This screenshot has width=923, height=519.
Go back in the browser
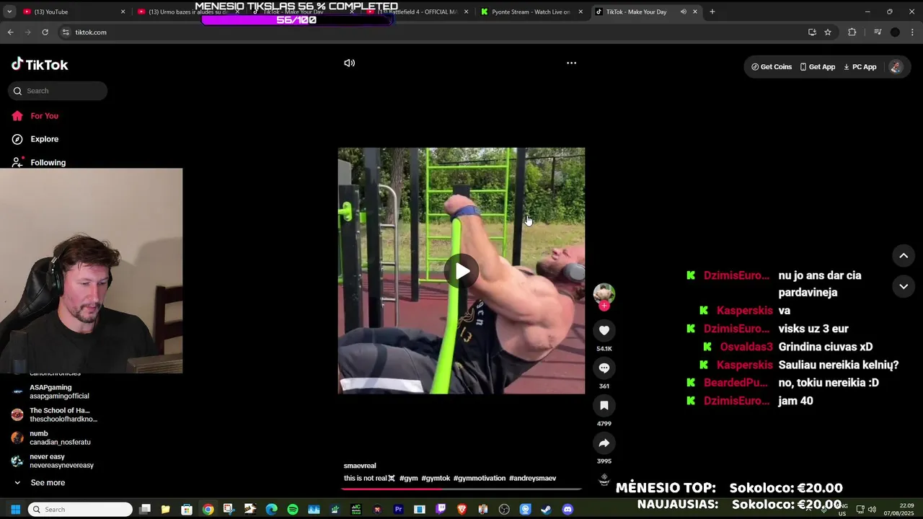[x=10, y=32]
